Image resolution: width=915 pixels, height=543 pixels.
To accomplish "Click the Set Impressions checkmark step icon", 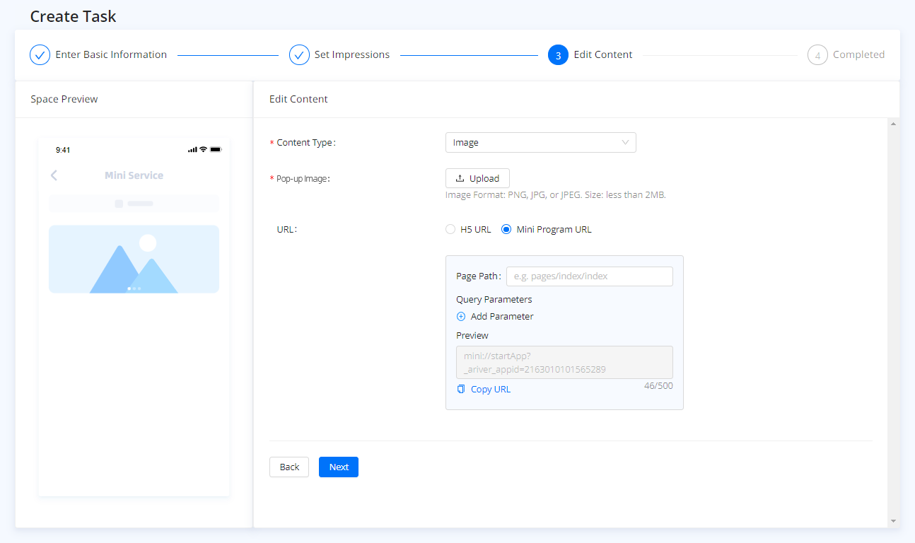I will coord(299,55).
